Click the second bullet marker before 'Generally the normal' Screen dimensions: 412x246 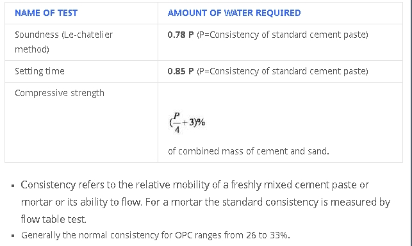[13, 236]
